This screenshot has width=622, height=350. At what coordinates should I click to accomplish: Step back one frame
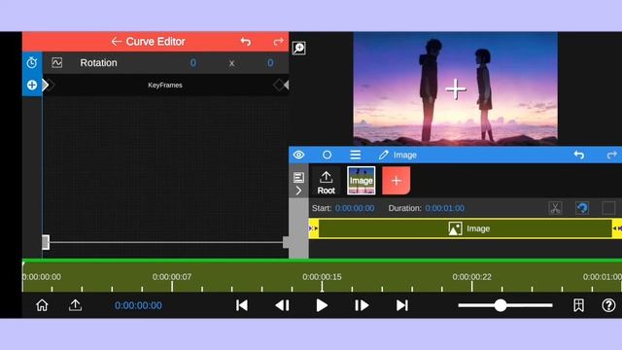pyautogui.click(x=282, y=305)
